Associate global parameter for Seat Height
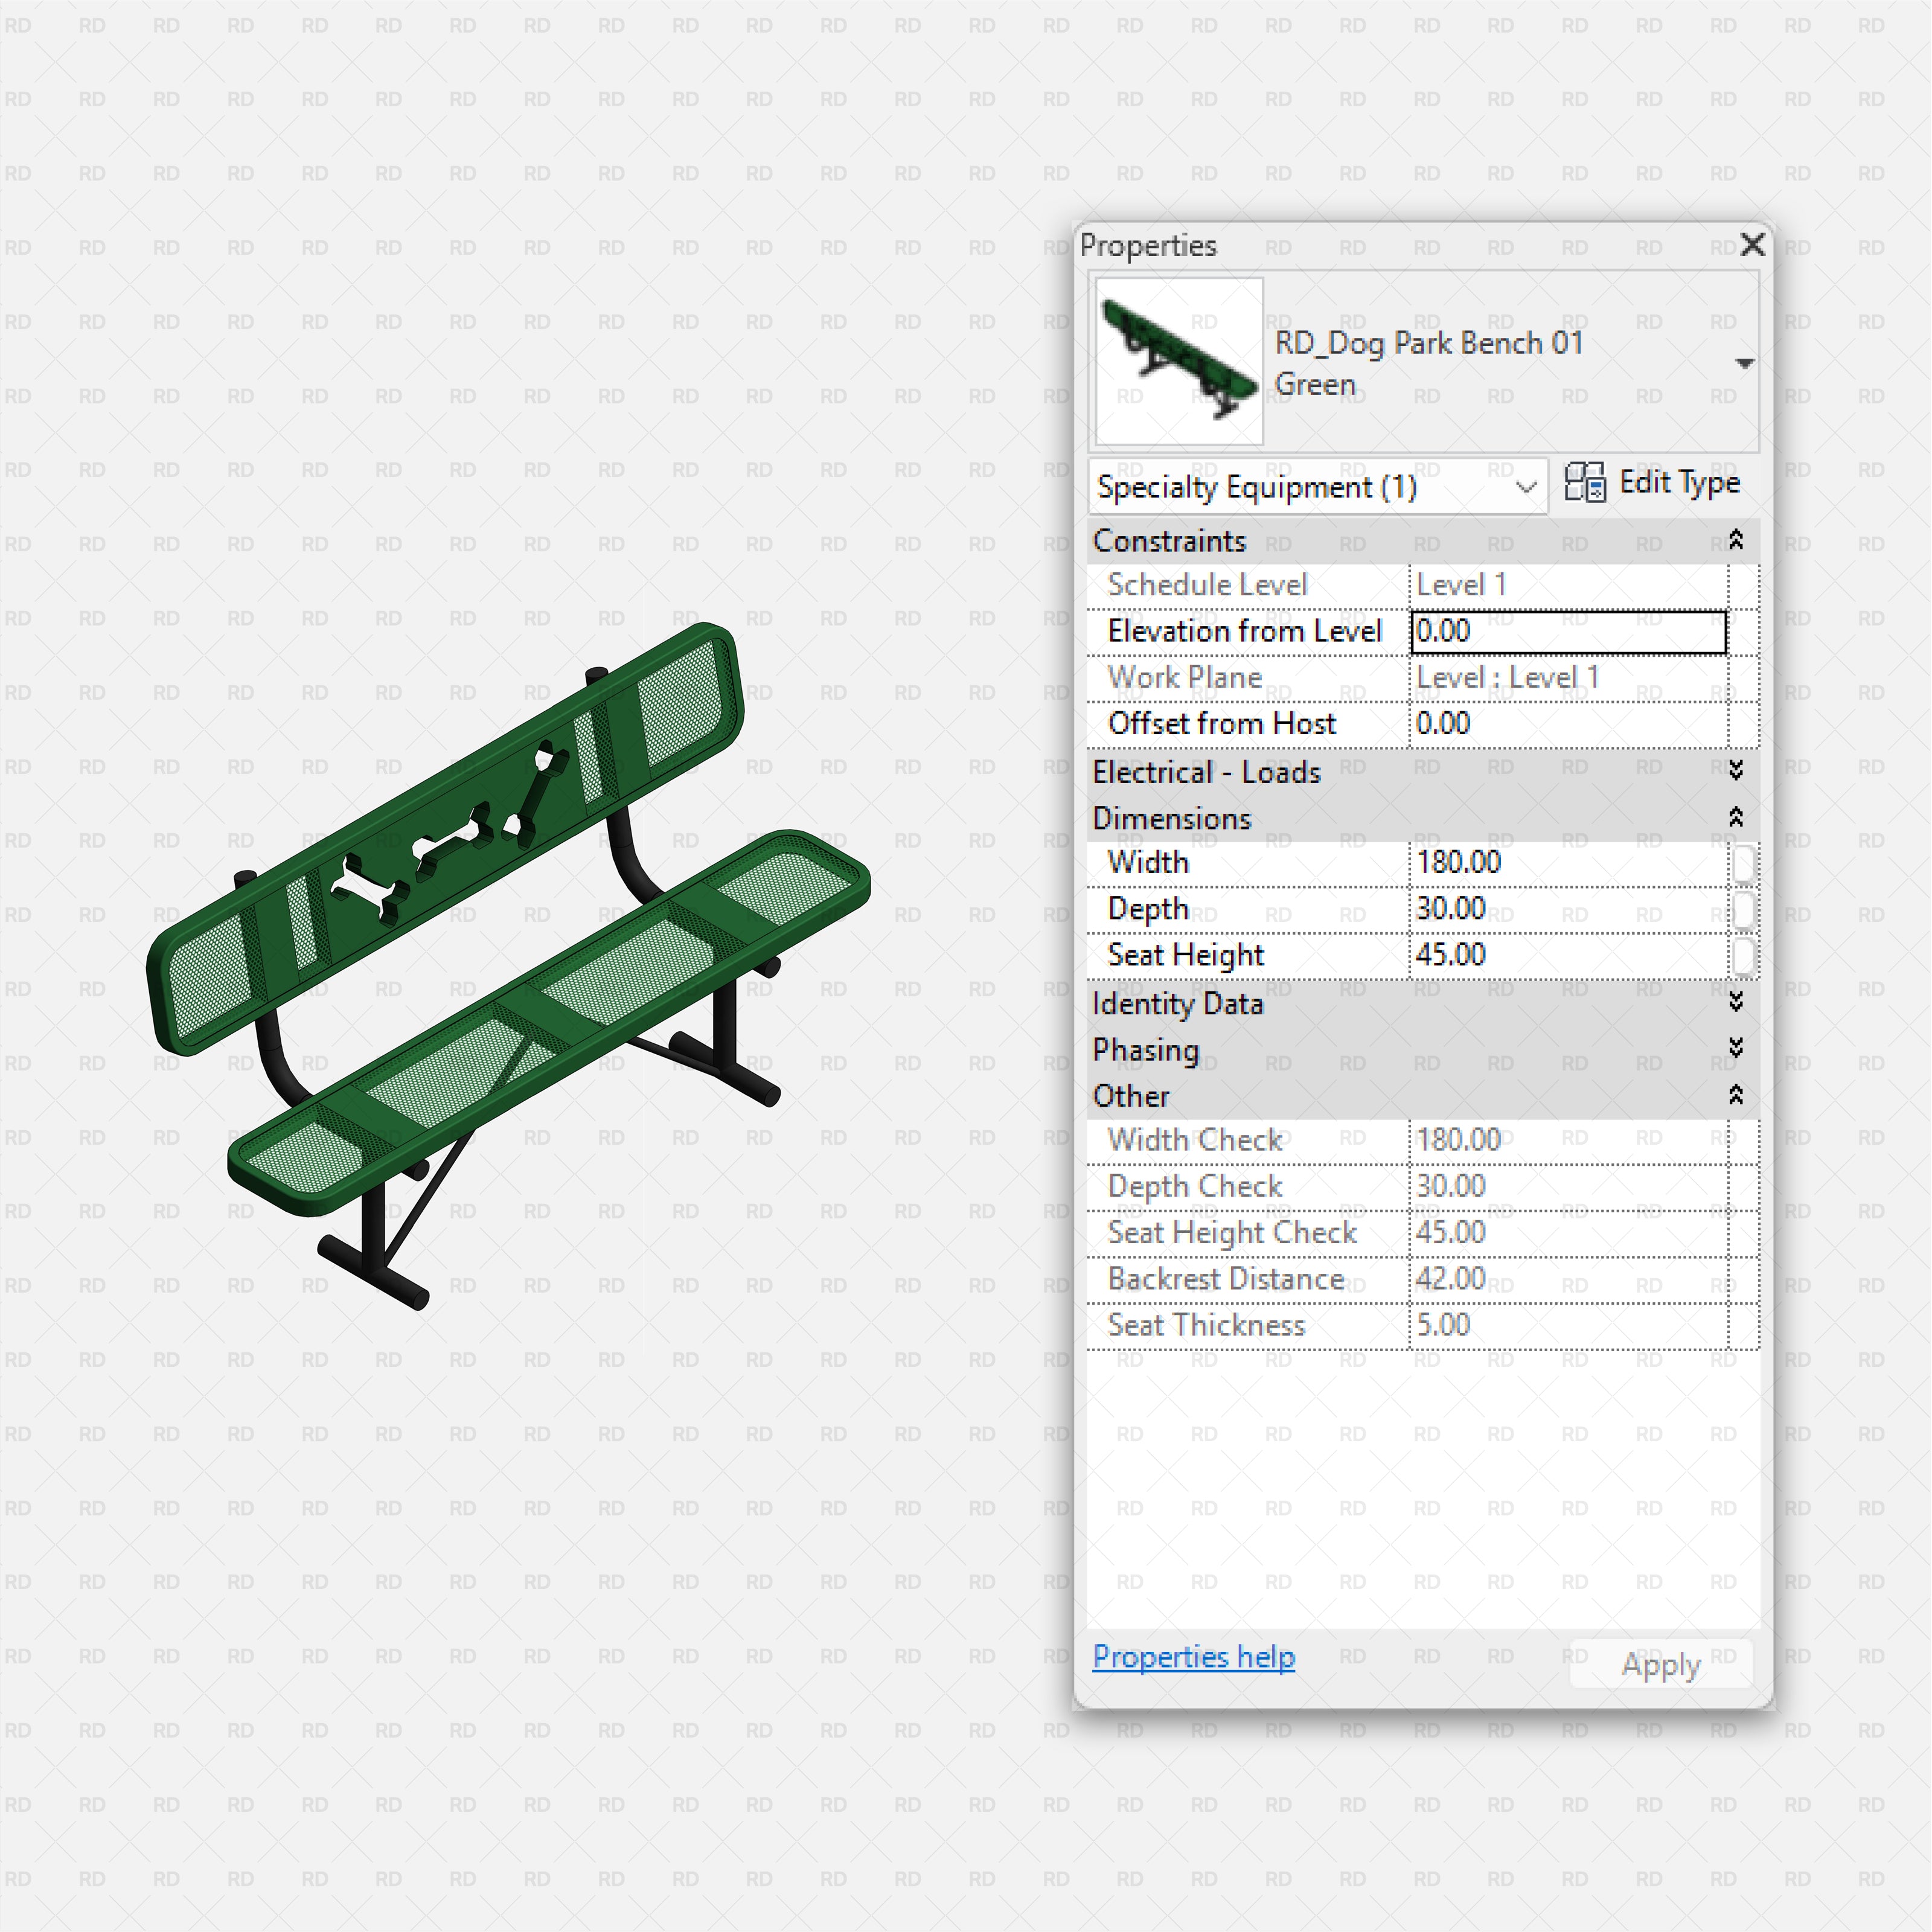Screen dimensions: 1932x1932 point(1745,955)
